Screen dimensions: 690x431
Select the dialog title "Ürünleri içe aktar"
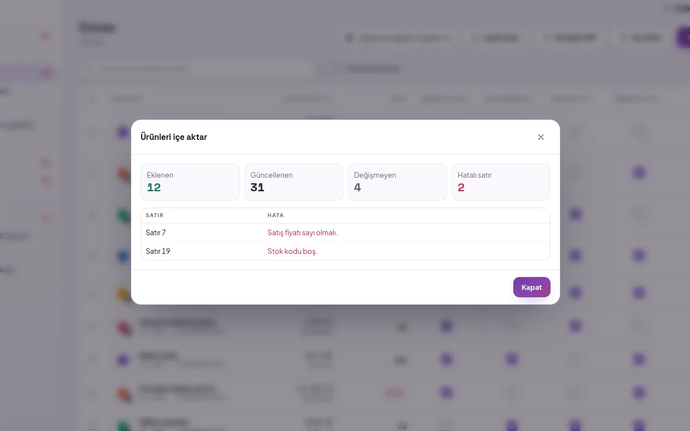[x=174, y=137]
